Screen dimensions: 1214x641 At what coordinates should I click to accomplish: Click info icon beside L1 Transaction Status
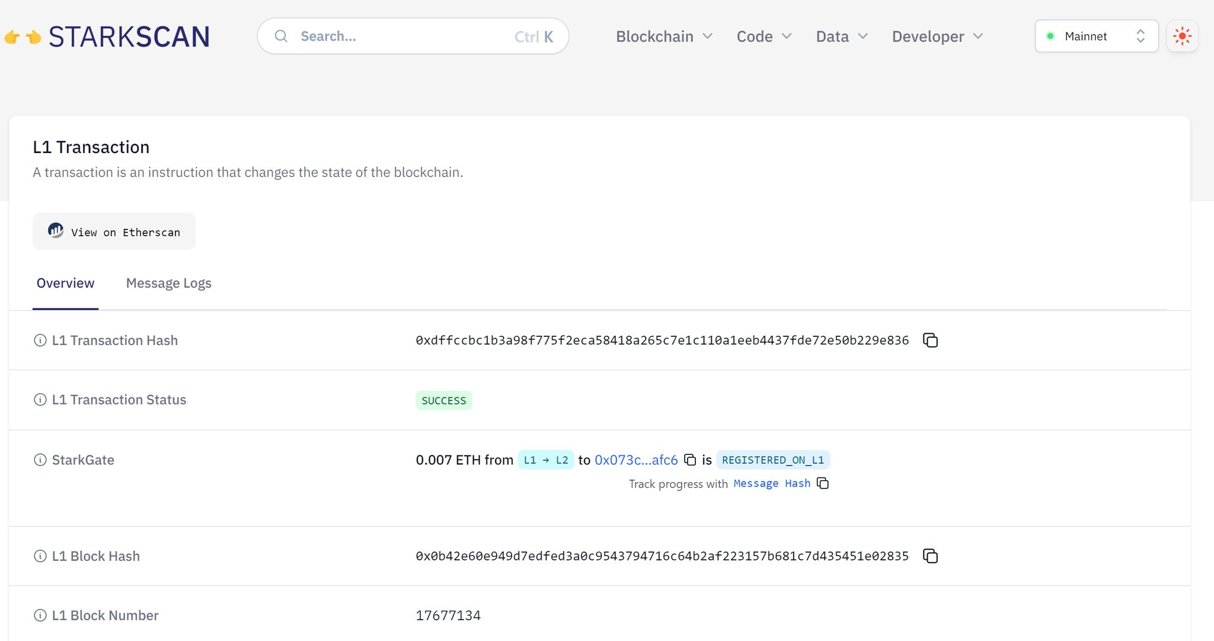(40, 400)
